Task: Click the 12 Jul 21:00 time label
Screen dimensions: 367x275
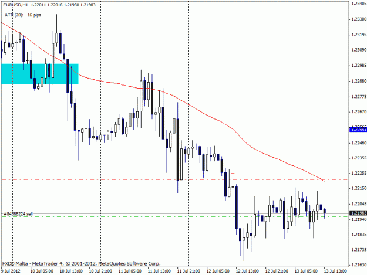Action: pyautogui.click(x=277, y=271)
